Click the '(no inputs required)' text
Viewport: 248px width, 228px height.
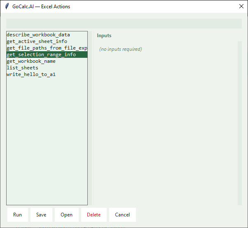(x=121, y=49)
